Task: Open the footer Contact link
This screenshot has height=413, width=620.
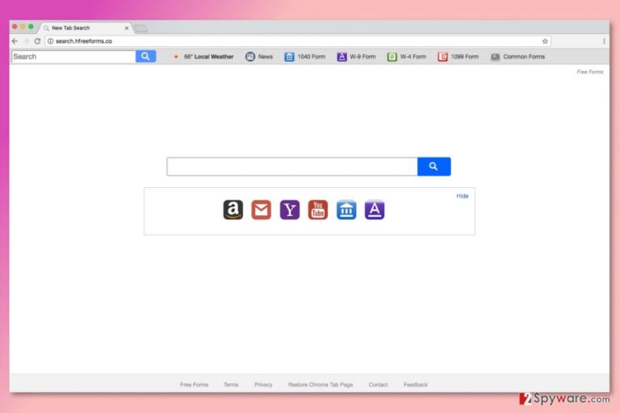Action: [378, 385]
